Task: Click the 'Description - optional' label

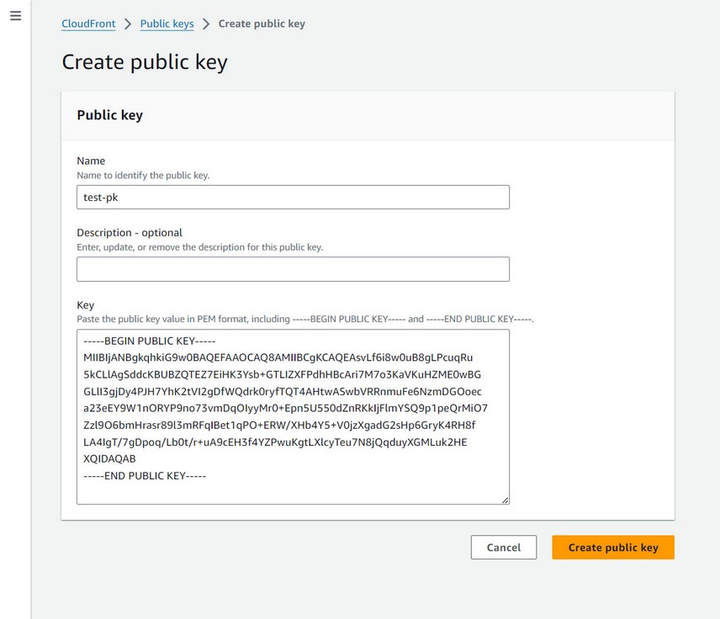Action: [130, 232]
